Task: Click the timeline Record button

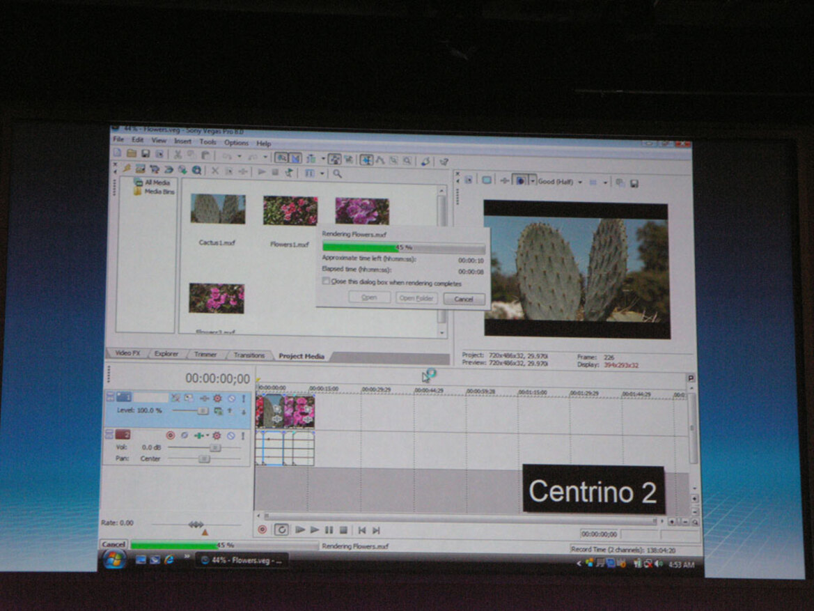Action: coord(263,529)
